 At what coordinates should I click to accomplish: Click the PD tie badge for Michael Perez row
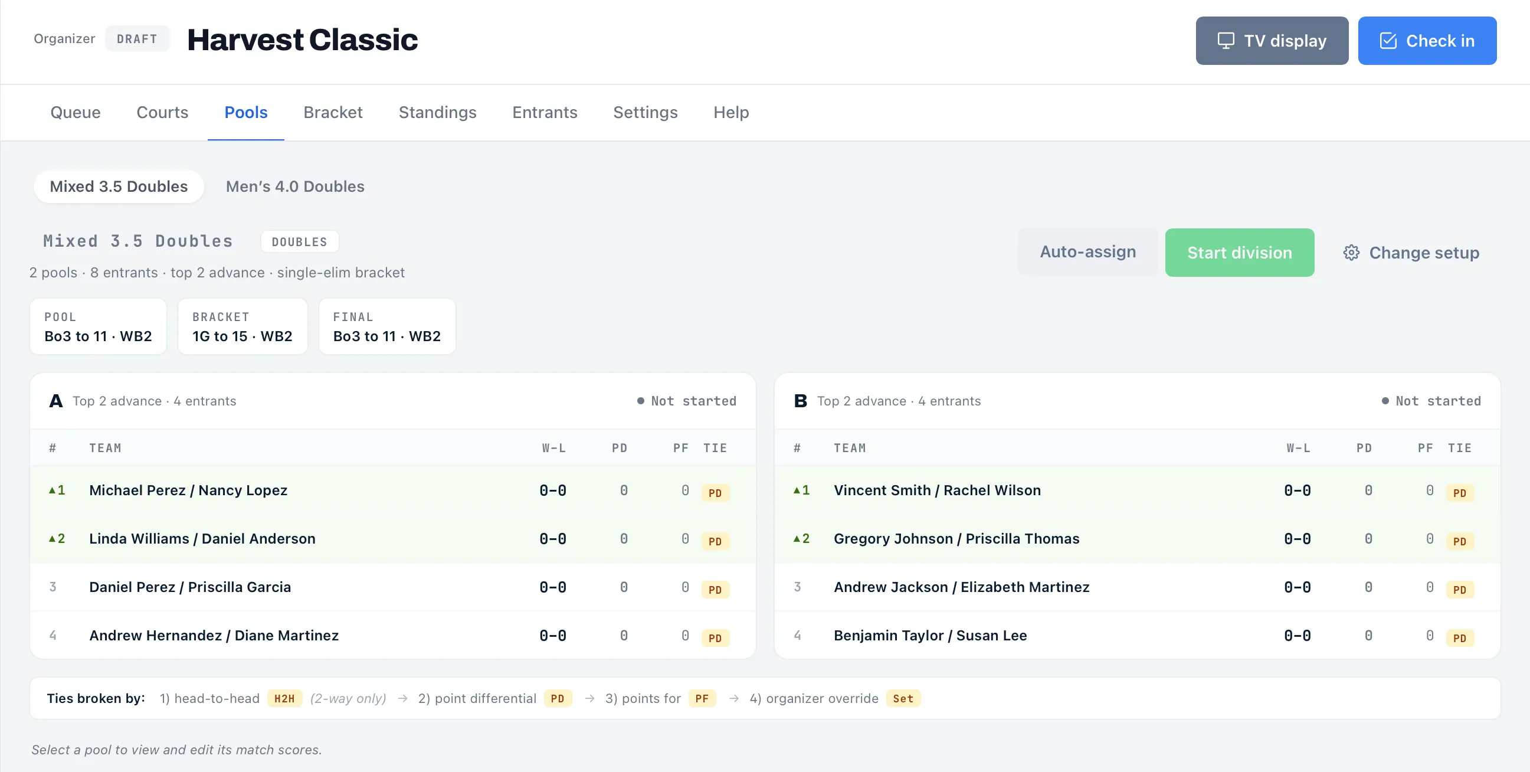[x=715, y=493]
